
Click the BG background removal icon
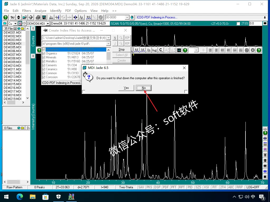[89, 17]
